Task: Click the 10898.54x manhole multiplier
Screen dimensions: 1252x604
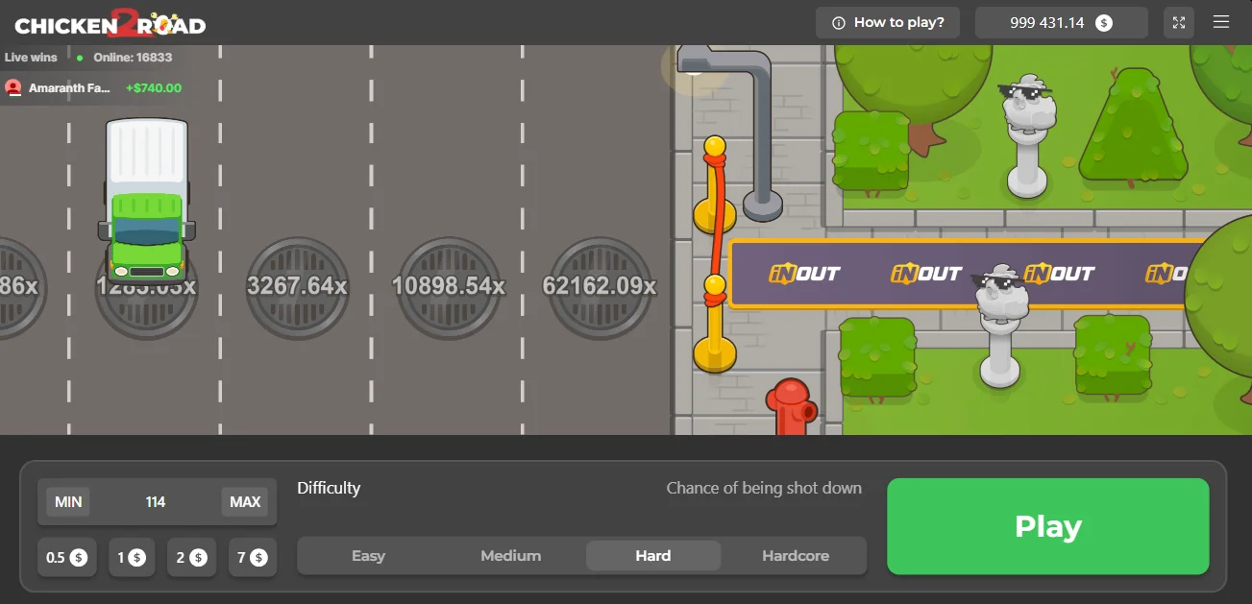Action: pos(449,286)
